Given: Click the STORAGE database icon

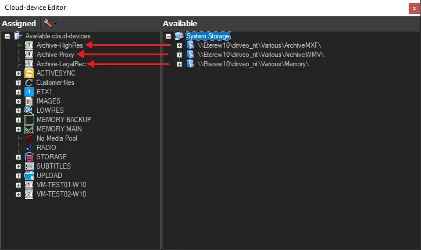Looking at the screenshot, I should (x=29, y=157).
